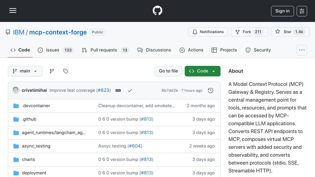Open the 'Cleanup devcontainer, add smokete…' commit message
Screen dimensions: 315x177
[136, 106]
